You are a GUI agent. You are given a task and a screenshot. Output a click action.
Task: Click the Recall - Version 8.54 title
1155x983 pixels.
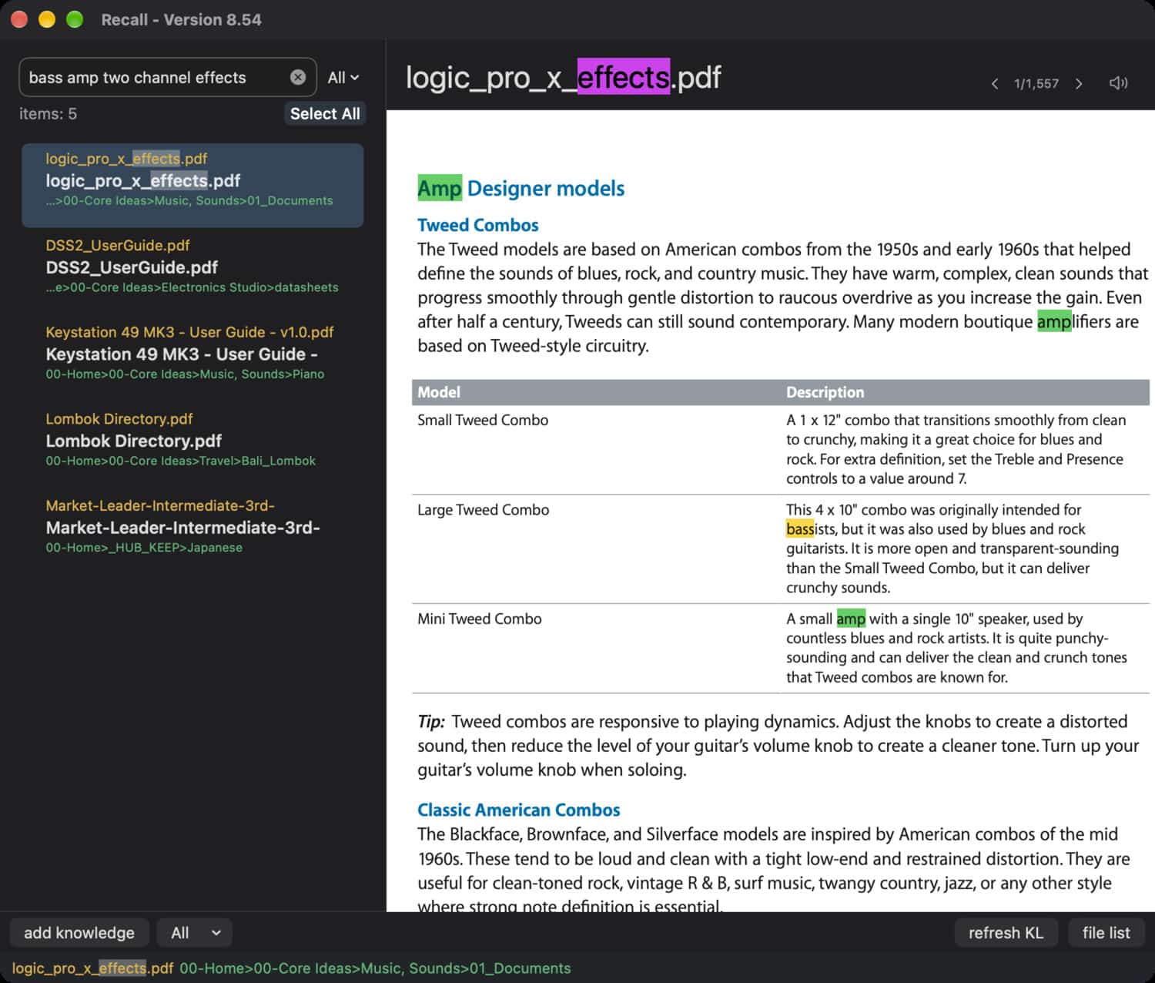[181, 20]
